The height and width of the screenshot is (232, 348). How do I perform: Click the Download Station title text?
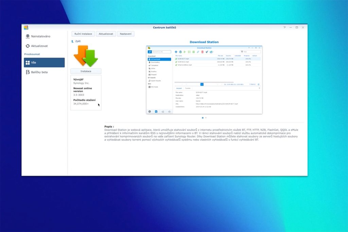click(x=204, y=42)
